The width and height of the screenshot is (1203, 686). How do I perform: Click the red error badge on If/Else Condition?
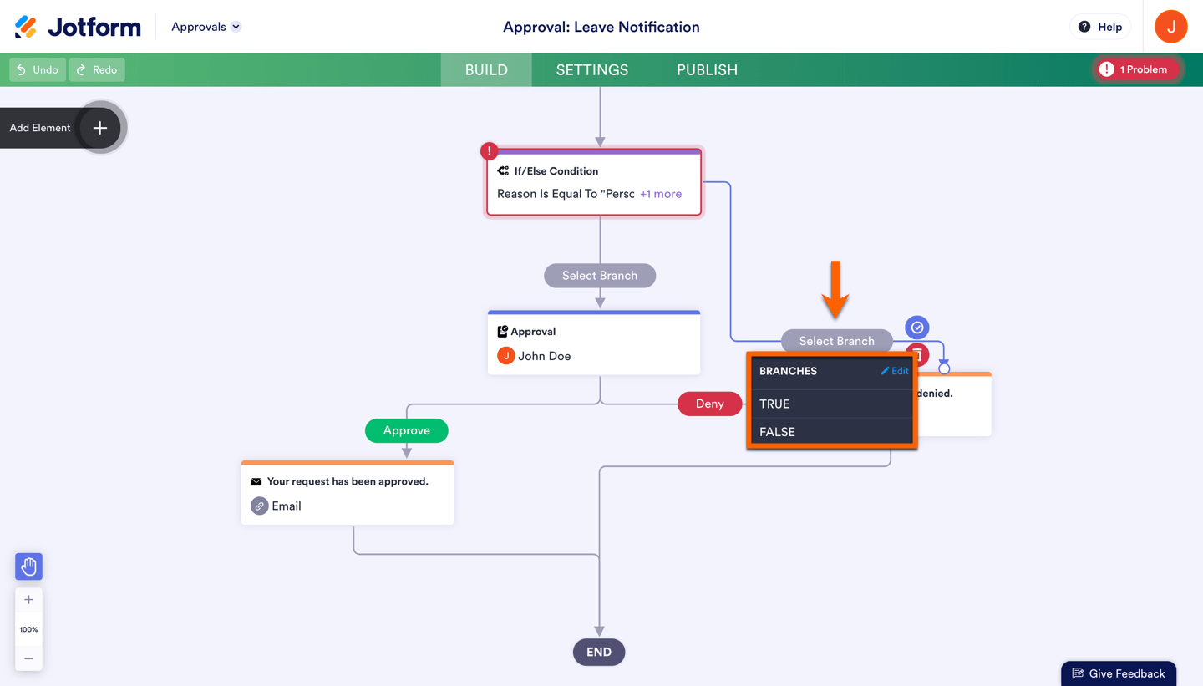(490, 151)
